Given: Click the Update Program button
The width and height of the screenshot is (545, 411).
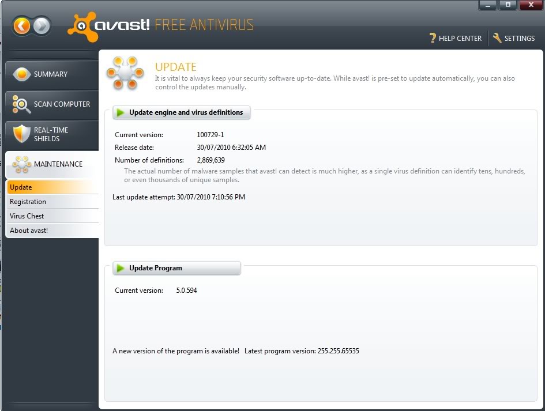Looking at the screenshot, I should tap(176, 268).
